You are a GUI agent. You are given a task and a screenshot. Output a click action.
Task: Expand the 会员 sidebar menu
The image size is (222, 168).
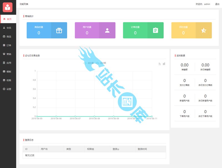point(8,28)
